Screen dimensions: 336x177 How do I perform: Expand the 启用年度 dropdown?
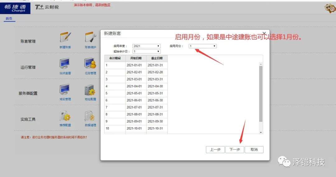click(147, 46)
